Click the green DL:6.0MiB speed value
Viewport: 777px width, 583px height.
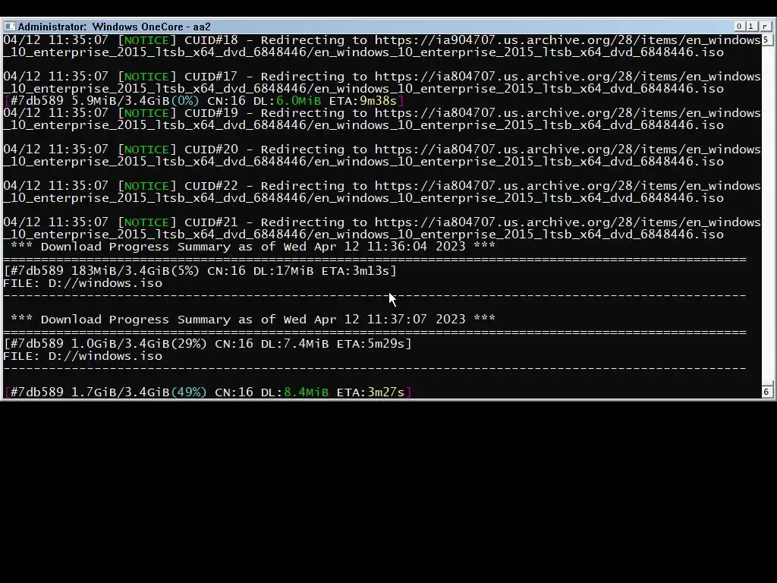pos(287,101)
